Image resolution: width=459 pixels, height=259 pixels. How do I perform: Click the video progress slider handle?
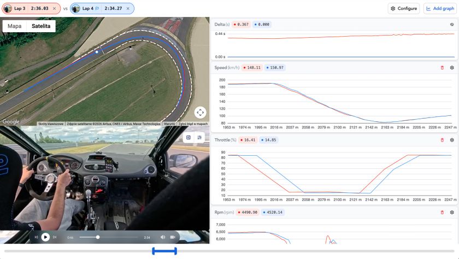click(98, 237)
